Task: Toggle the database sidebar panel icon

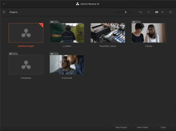Action: click(x=4, y=12)
